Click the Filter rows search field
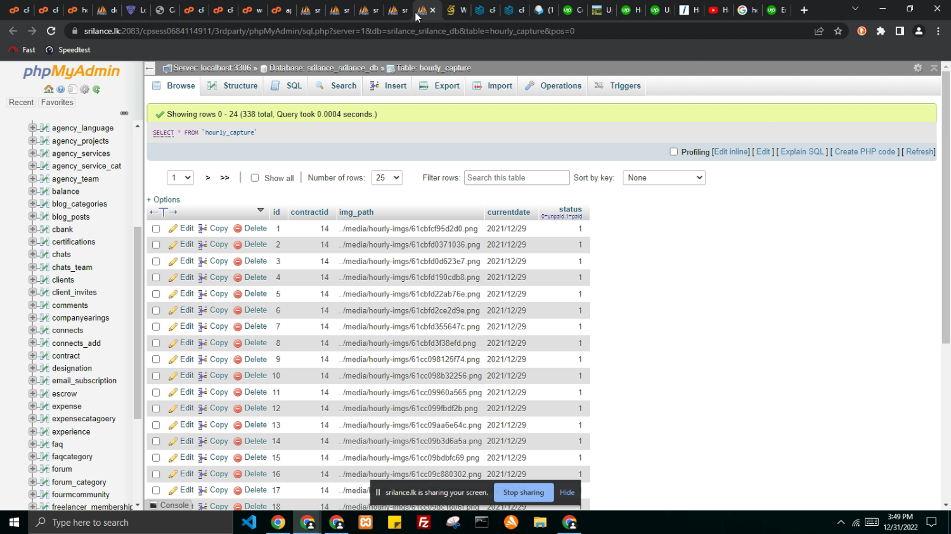Viewport: 951px width, 534px height. 516,178
